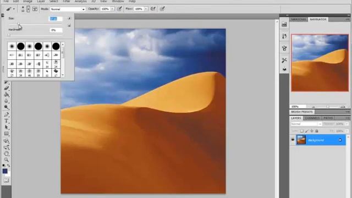Select the Pen tool

(x=6, y=114)
